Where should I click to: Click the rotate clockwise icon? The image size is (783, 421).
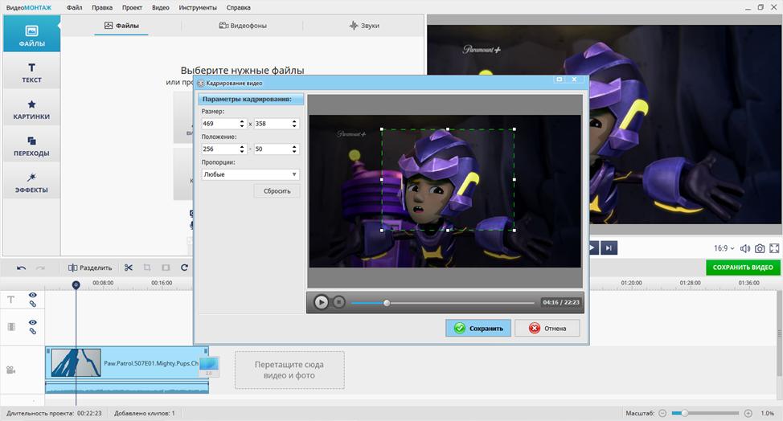point(184,268)
